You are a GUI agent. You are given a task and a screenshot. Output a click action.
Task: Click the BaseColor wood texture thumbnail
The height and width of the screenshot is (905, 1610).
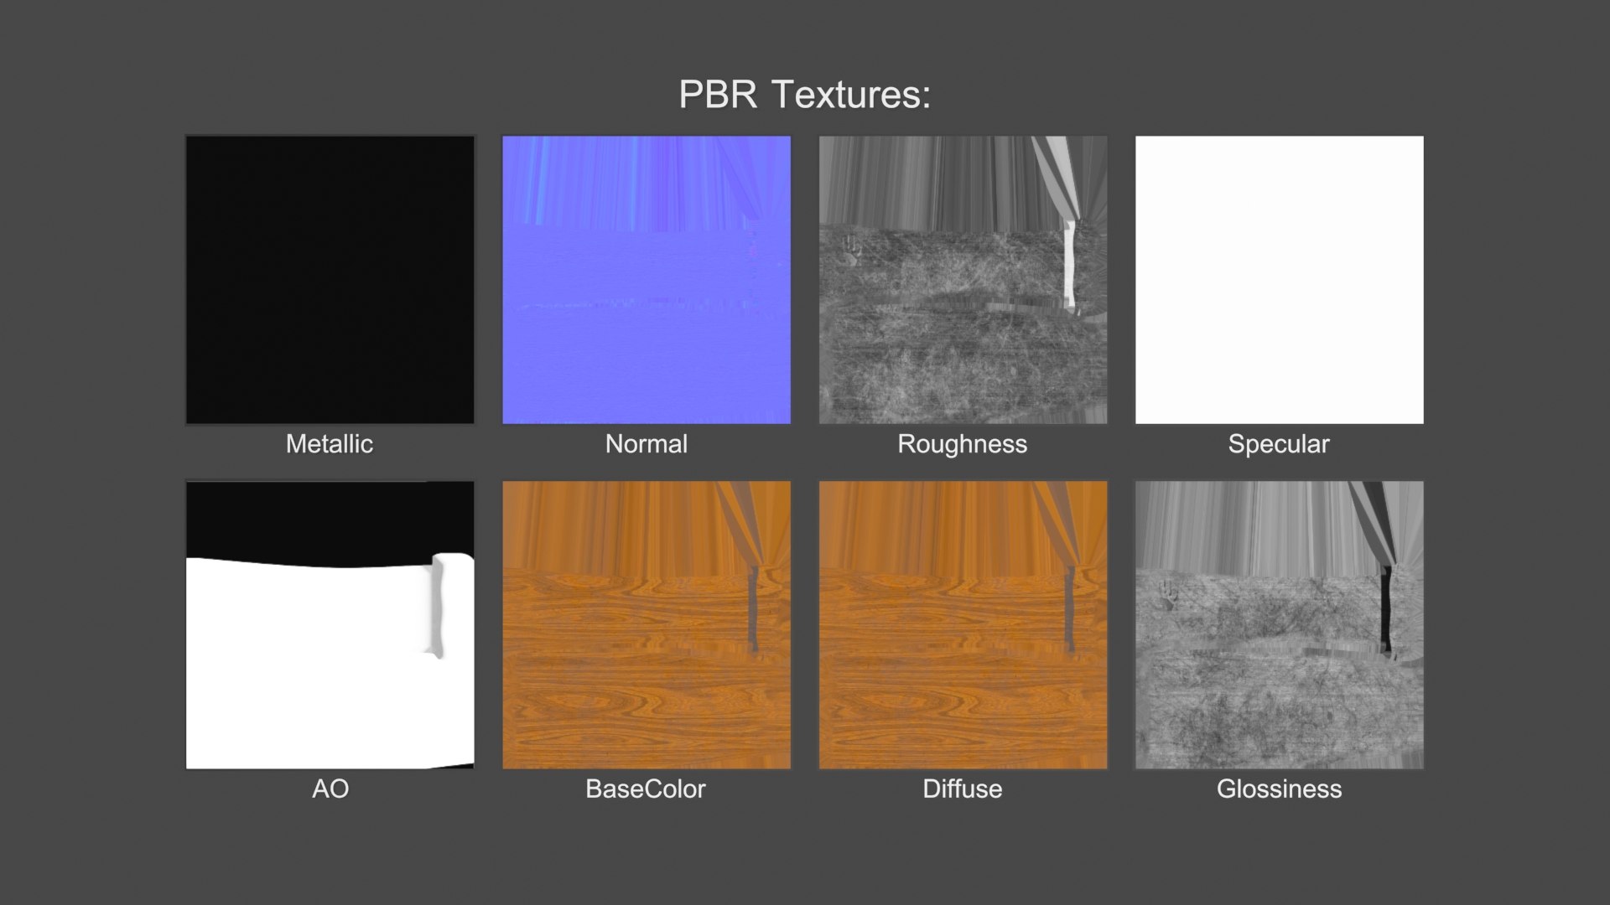click(x=646, y=625)
